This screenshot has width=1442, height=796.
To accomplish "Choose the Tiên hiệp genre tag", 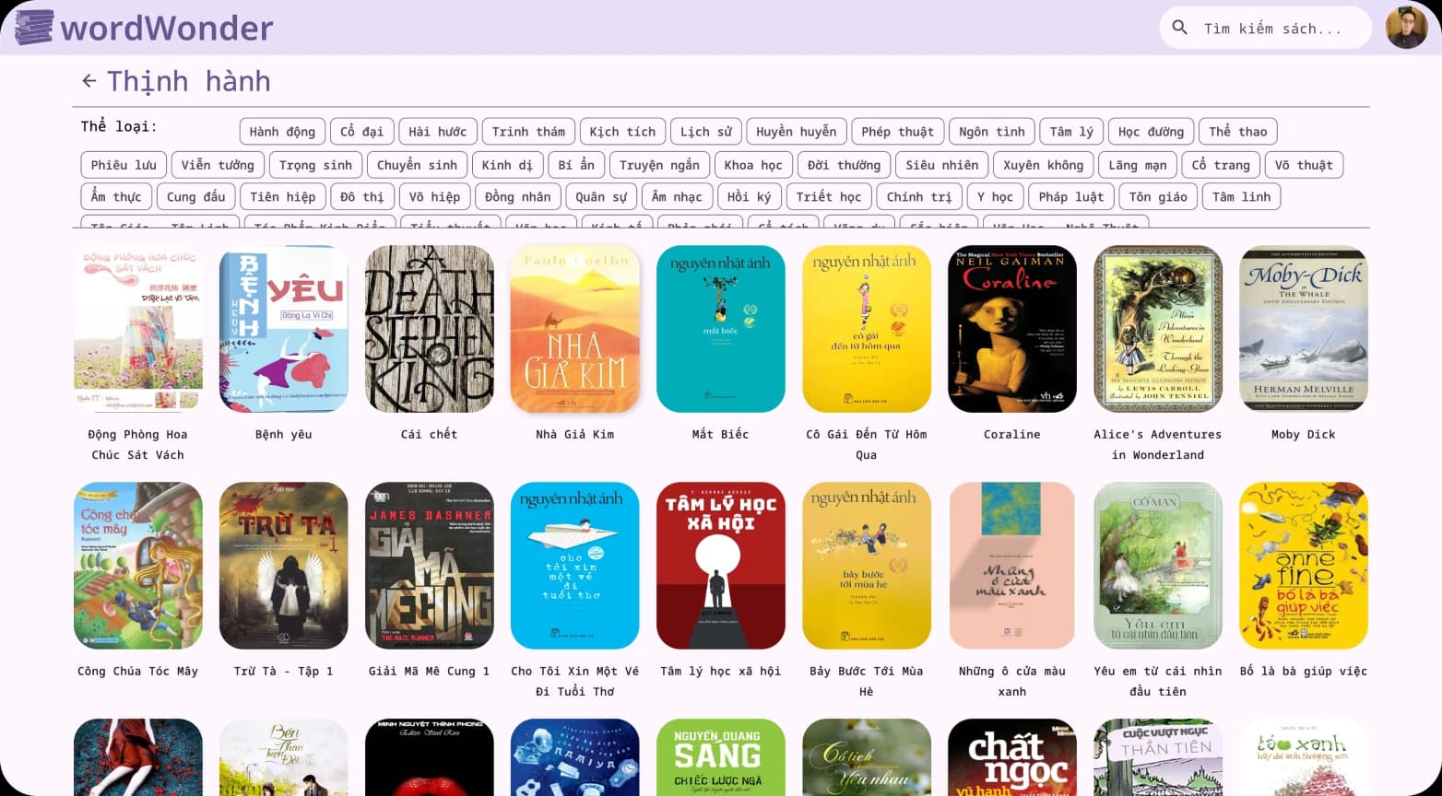I will (x=282, y=197).
